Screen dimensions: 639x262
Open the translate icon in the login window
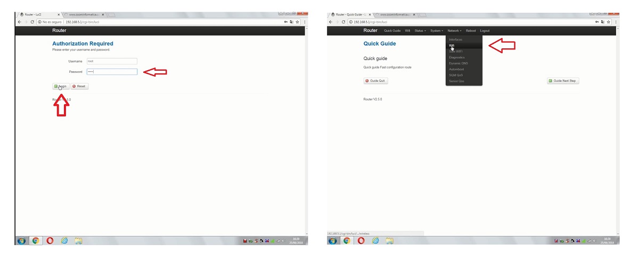point(292,22)
